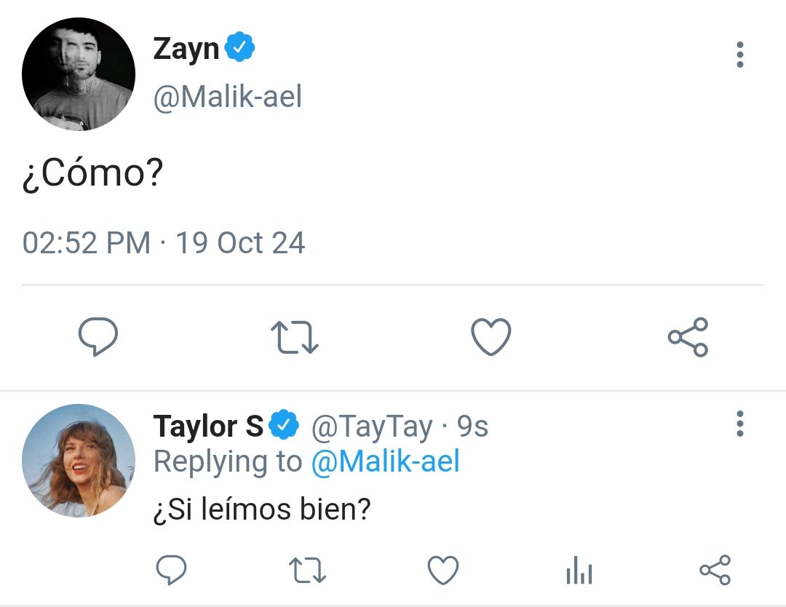The width and height of the screenshot is (786, 607).
Task: Click the @Malik-ael handle under Zayn
Action: [x=228, y=97]
